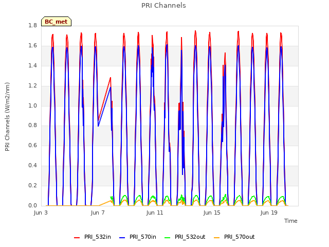
Task: Click the 1.4 y-axis tick label
Action: tap(32, 66)
